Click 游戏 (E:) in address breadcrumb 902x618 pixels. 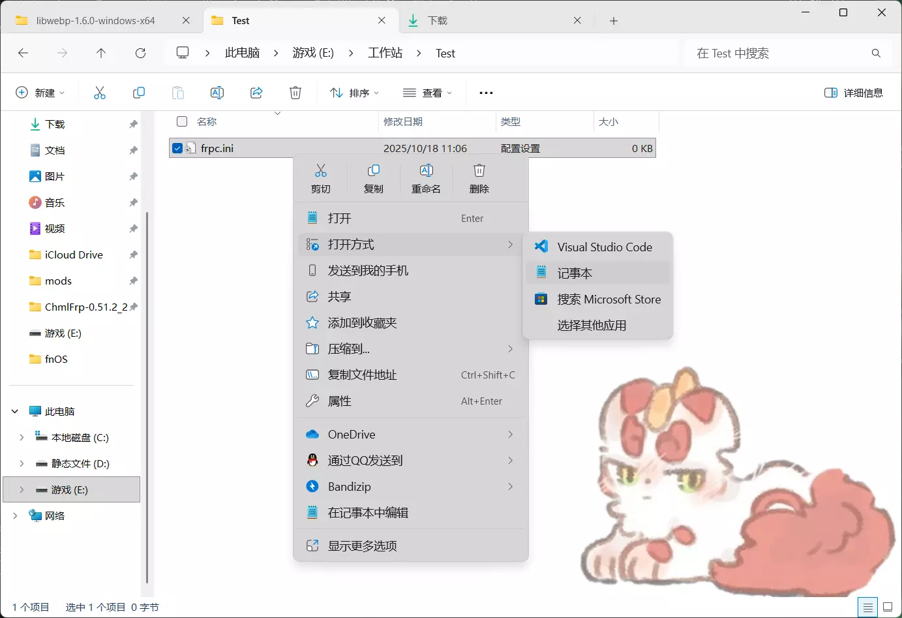pyautogui.click(x=313, y=53)
